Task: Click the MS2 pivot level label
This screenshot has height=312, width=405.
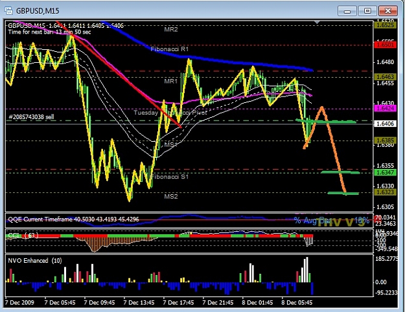Action: (x=171, y=196)
